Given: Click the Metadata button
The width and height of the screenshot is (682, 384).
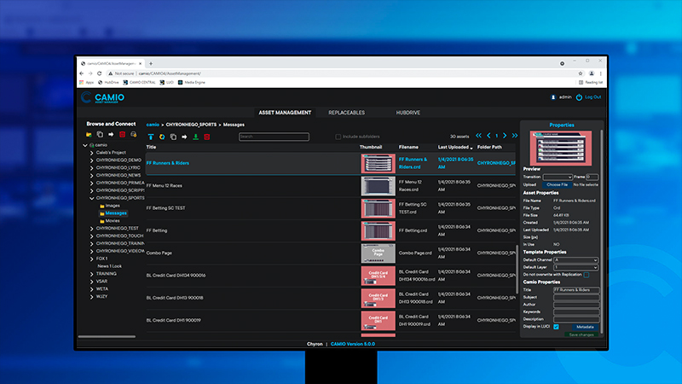Looking at the screenshot, I should (x=585, y=327).
